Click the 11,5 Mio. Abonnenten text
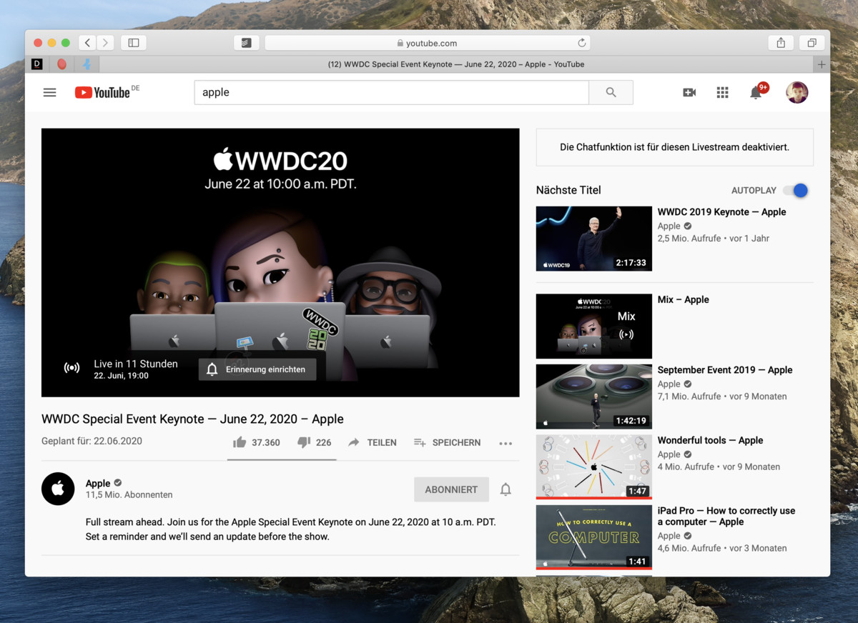 pos(129,494)
